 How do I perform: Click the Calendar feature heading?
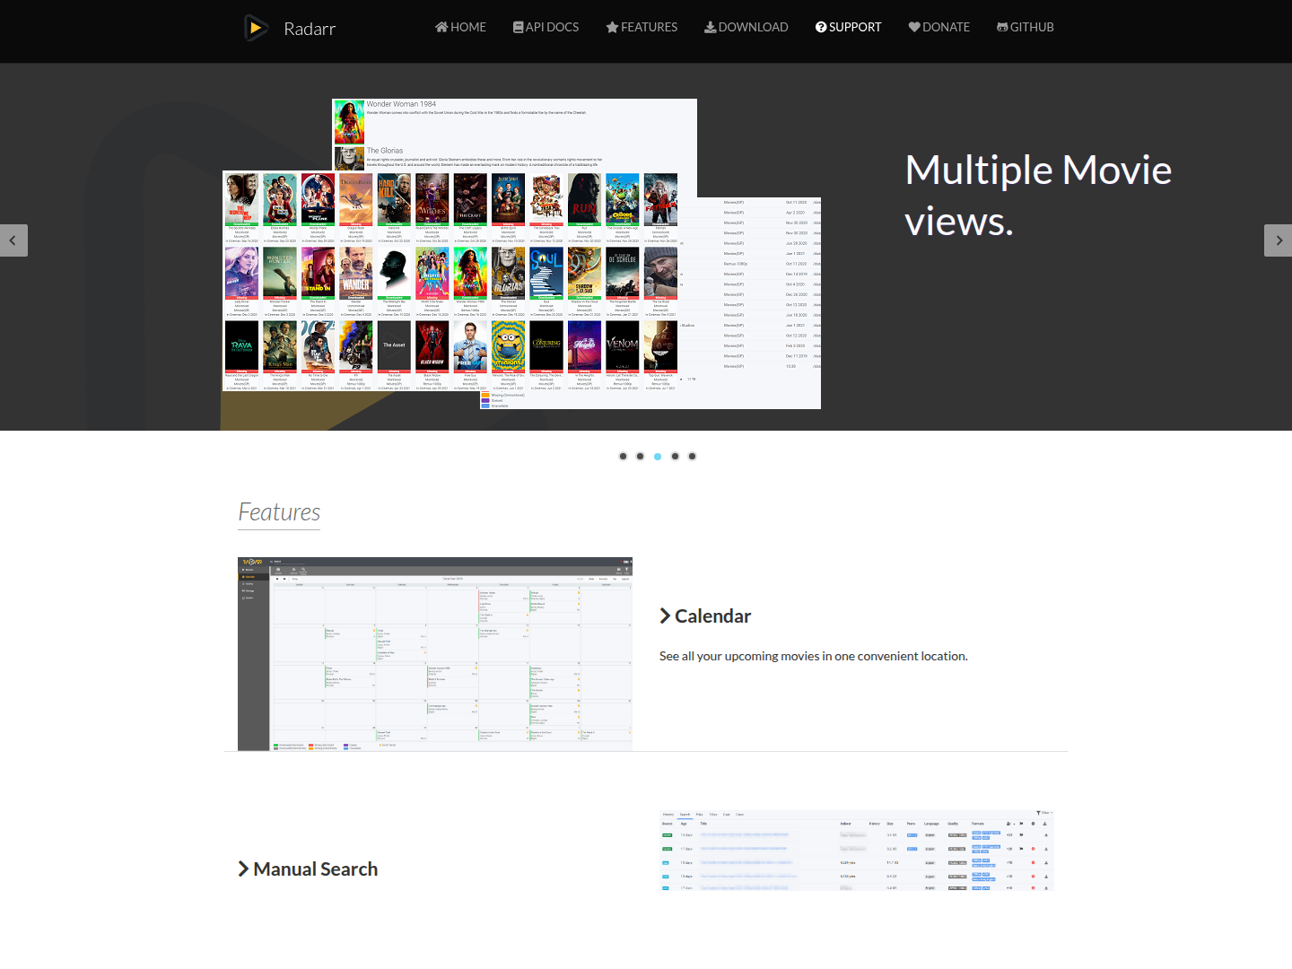(705, 616)
